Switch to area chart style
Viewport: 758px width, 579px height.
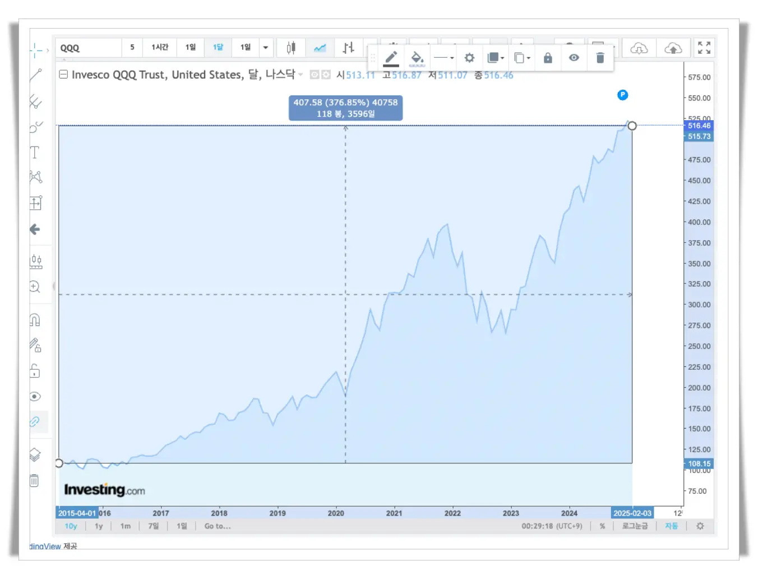320,48
